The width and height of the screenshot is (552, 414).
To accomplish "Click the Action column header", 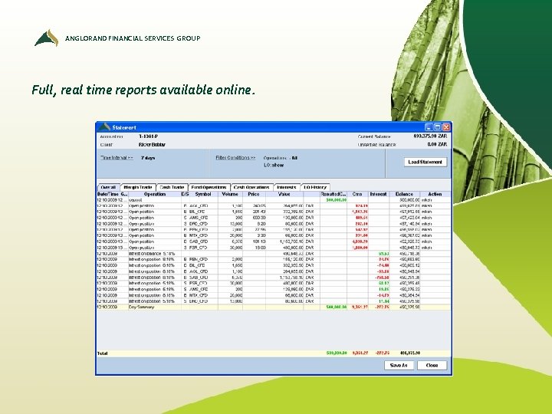I will (x=435, y=194).
